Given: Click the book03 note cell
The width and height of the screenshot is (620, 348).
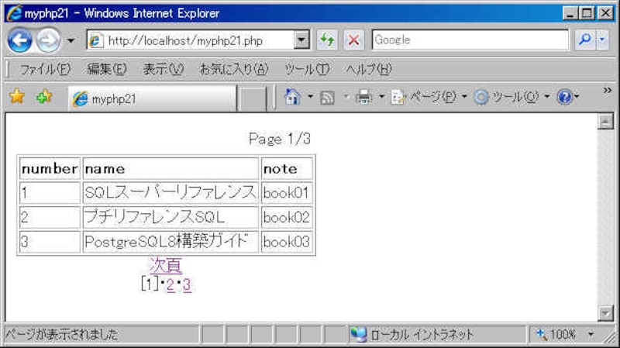Looking at the screenshot, I should (287, 241).
